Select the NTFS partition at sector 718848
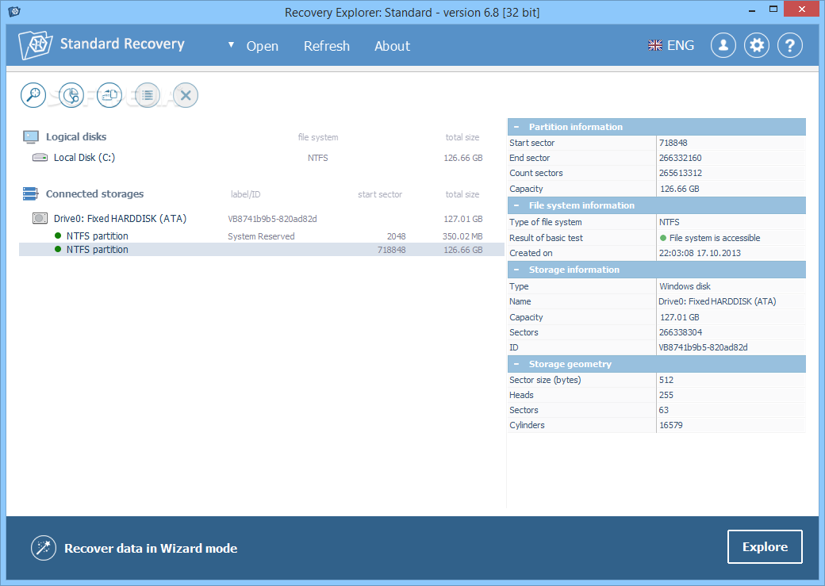The image size is (825, 586). coord(262,249)
